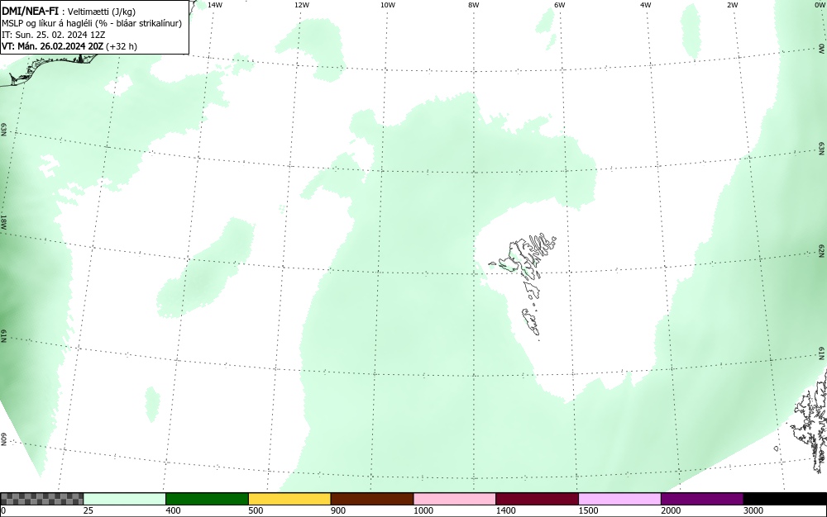The image size is (827, 517).
Task: Click the purple 2000-3000 legend swatch
Action: coord(702,499)
